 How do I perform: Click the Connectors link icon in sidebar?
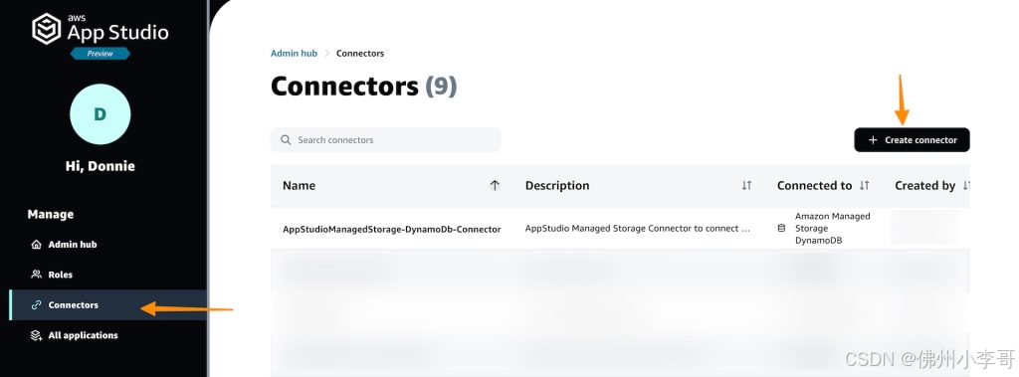(37, 304)
